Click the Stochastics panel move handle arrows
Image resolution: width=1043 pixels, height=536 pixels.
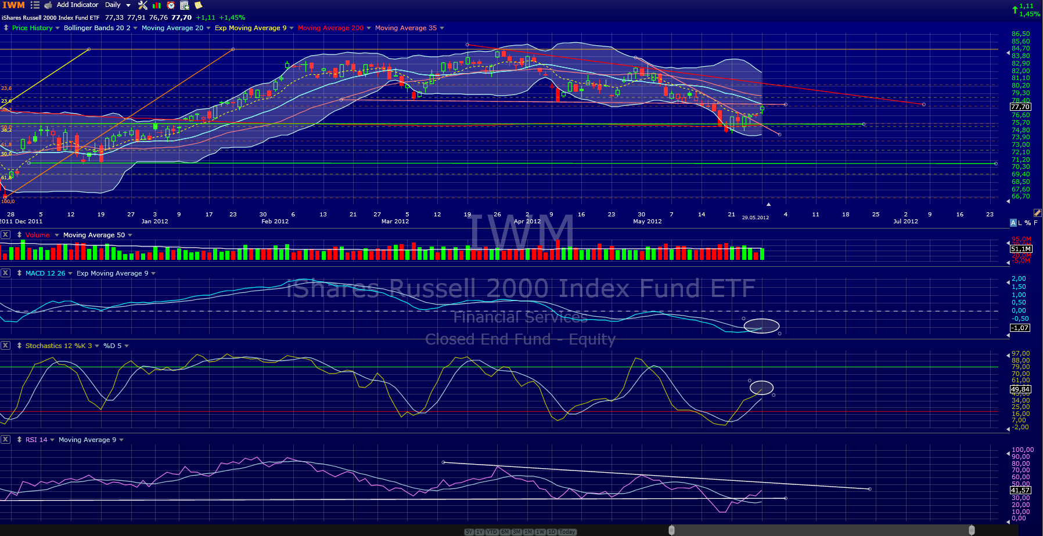(x=19, y=346)
